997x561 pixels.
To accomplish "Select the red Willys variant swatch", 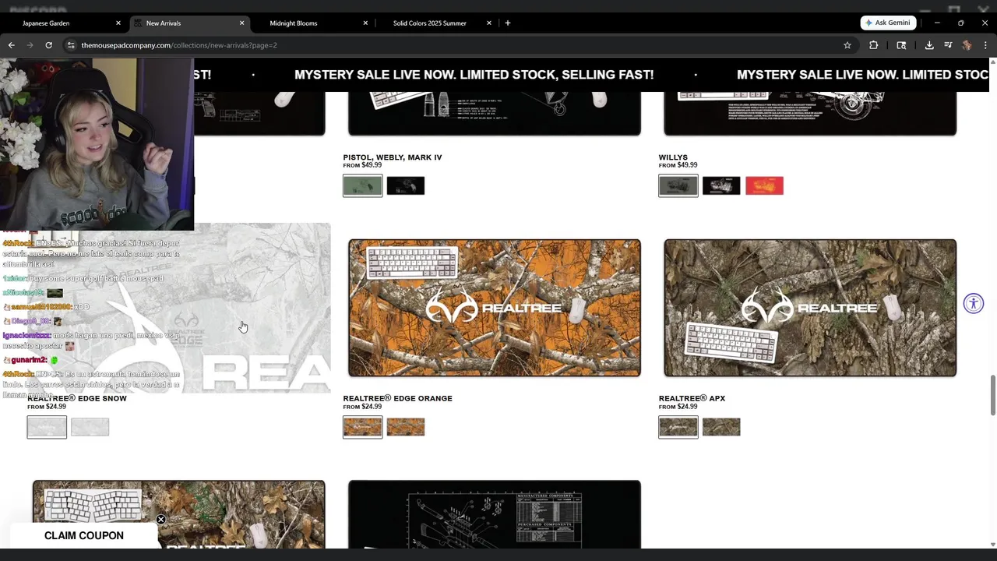I will (x=764, y=185).
